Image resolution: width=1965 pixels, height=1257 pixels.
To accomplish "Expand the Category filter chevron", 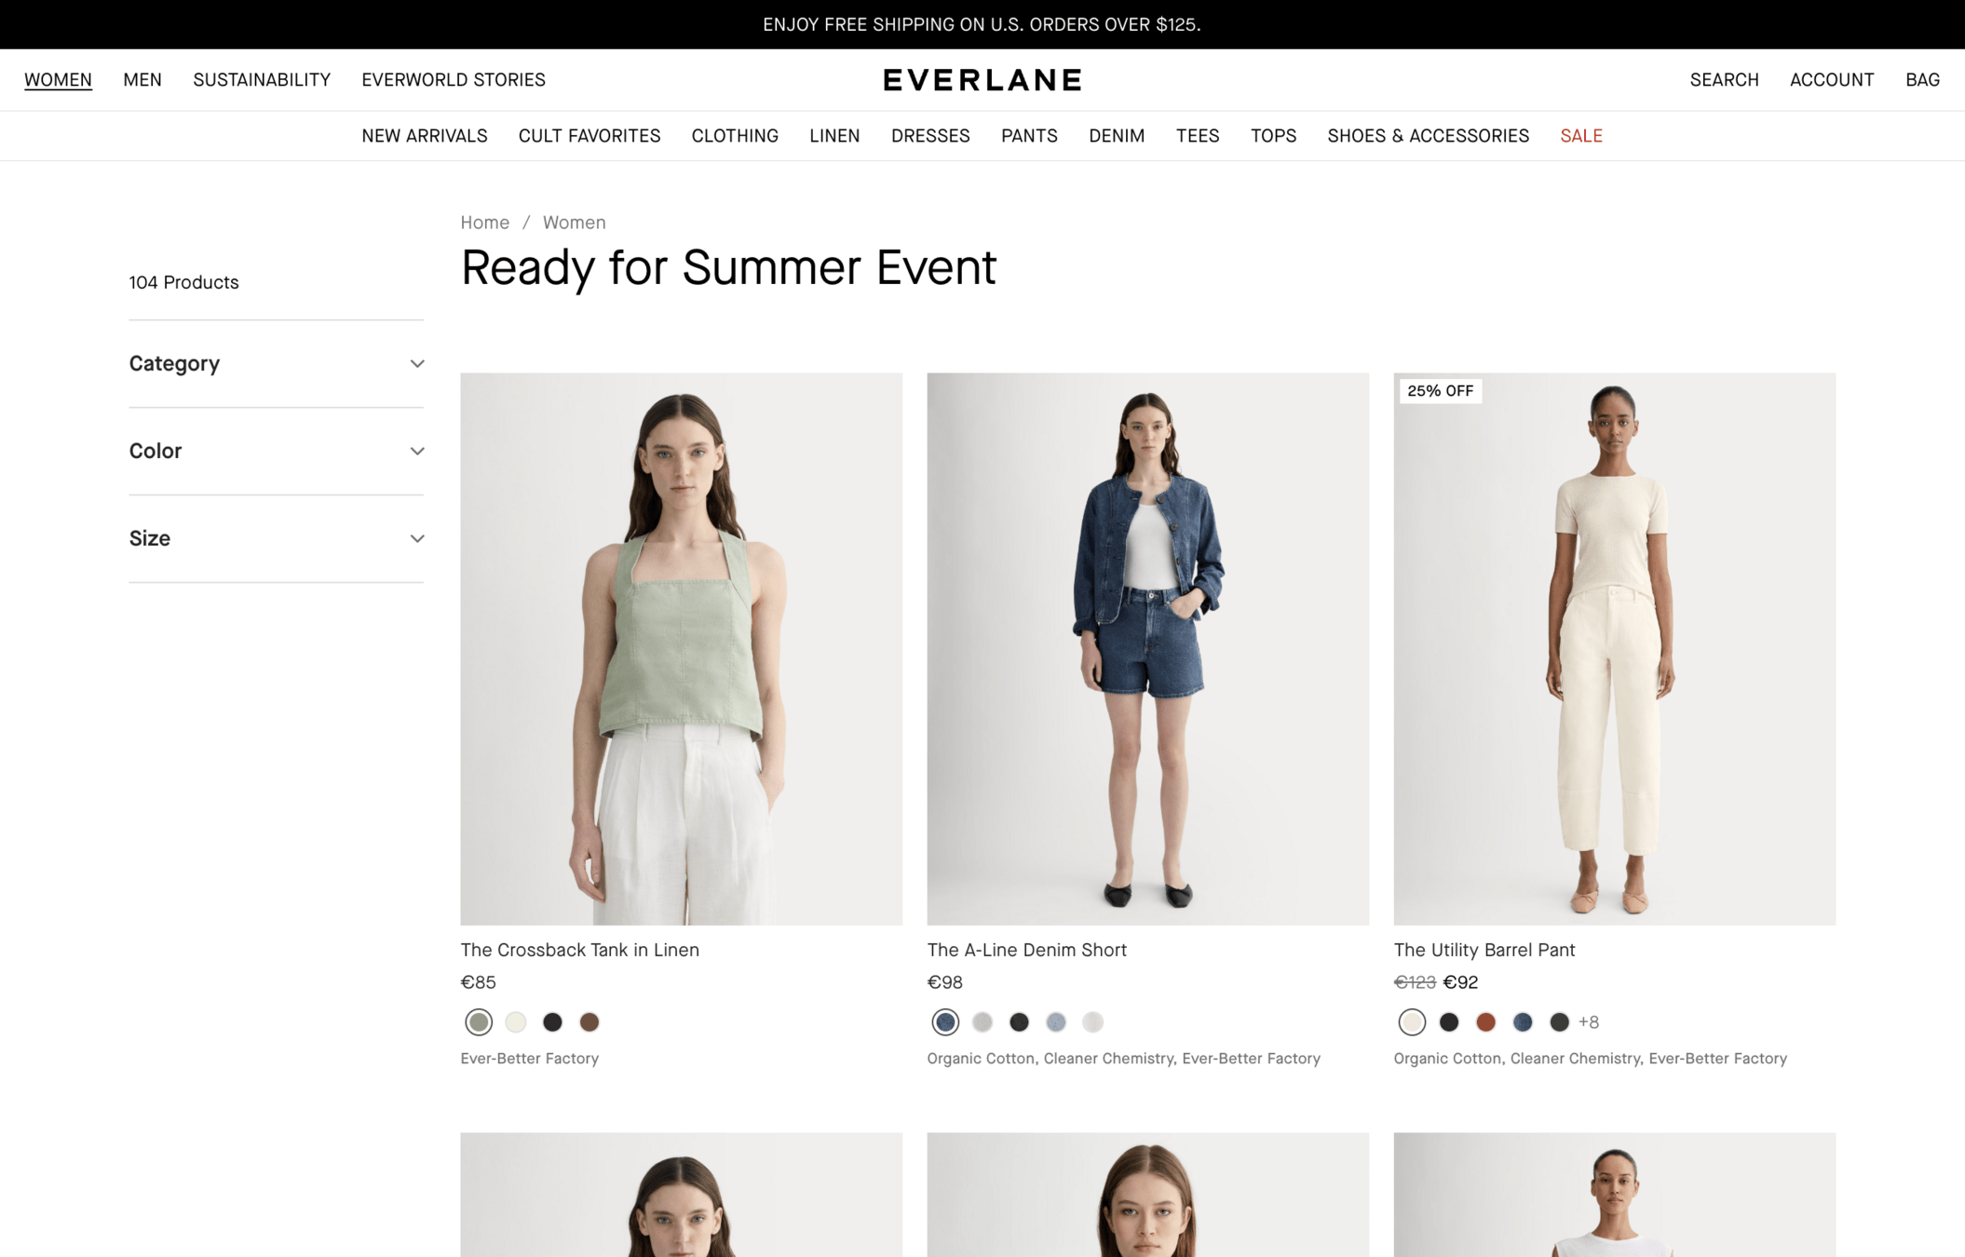I will [x=416, y=364].
